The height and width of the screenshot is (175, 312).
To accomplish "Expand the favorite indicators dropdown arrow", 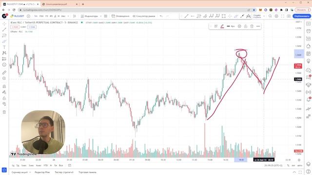I will pyautogui.click(x=101, y=16).
